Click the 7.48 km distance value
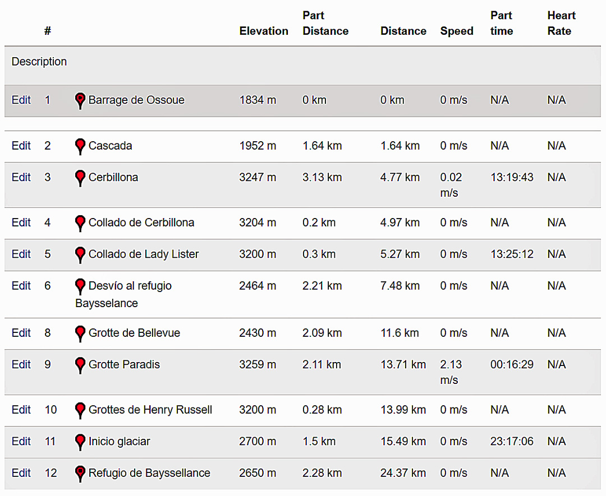Screen dimensions: 606x496 [400, 286]
